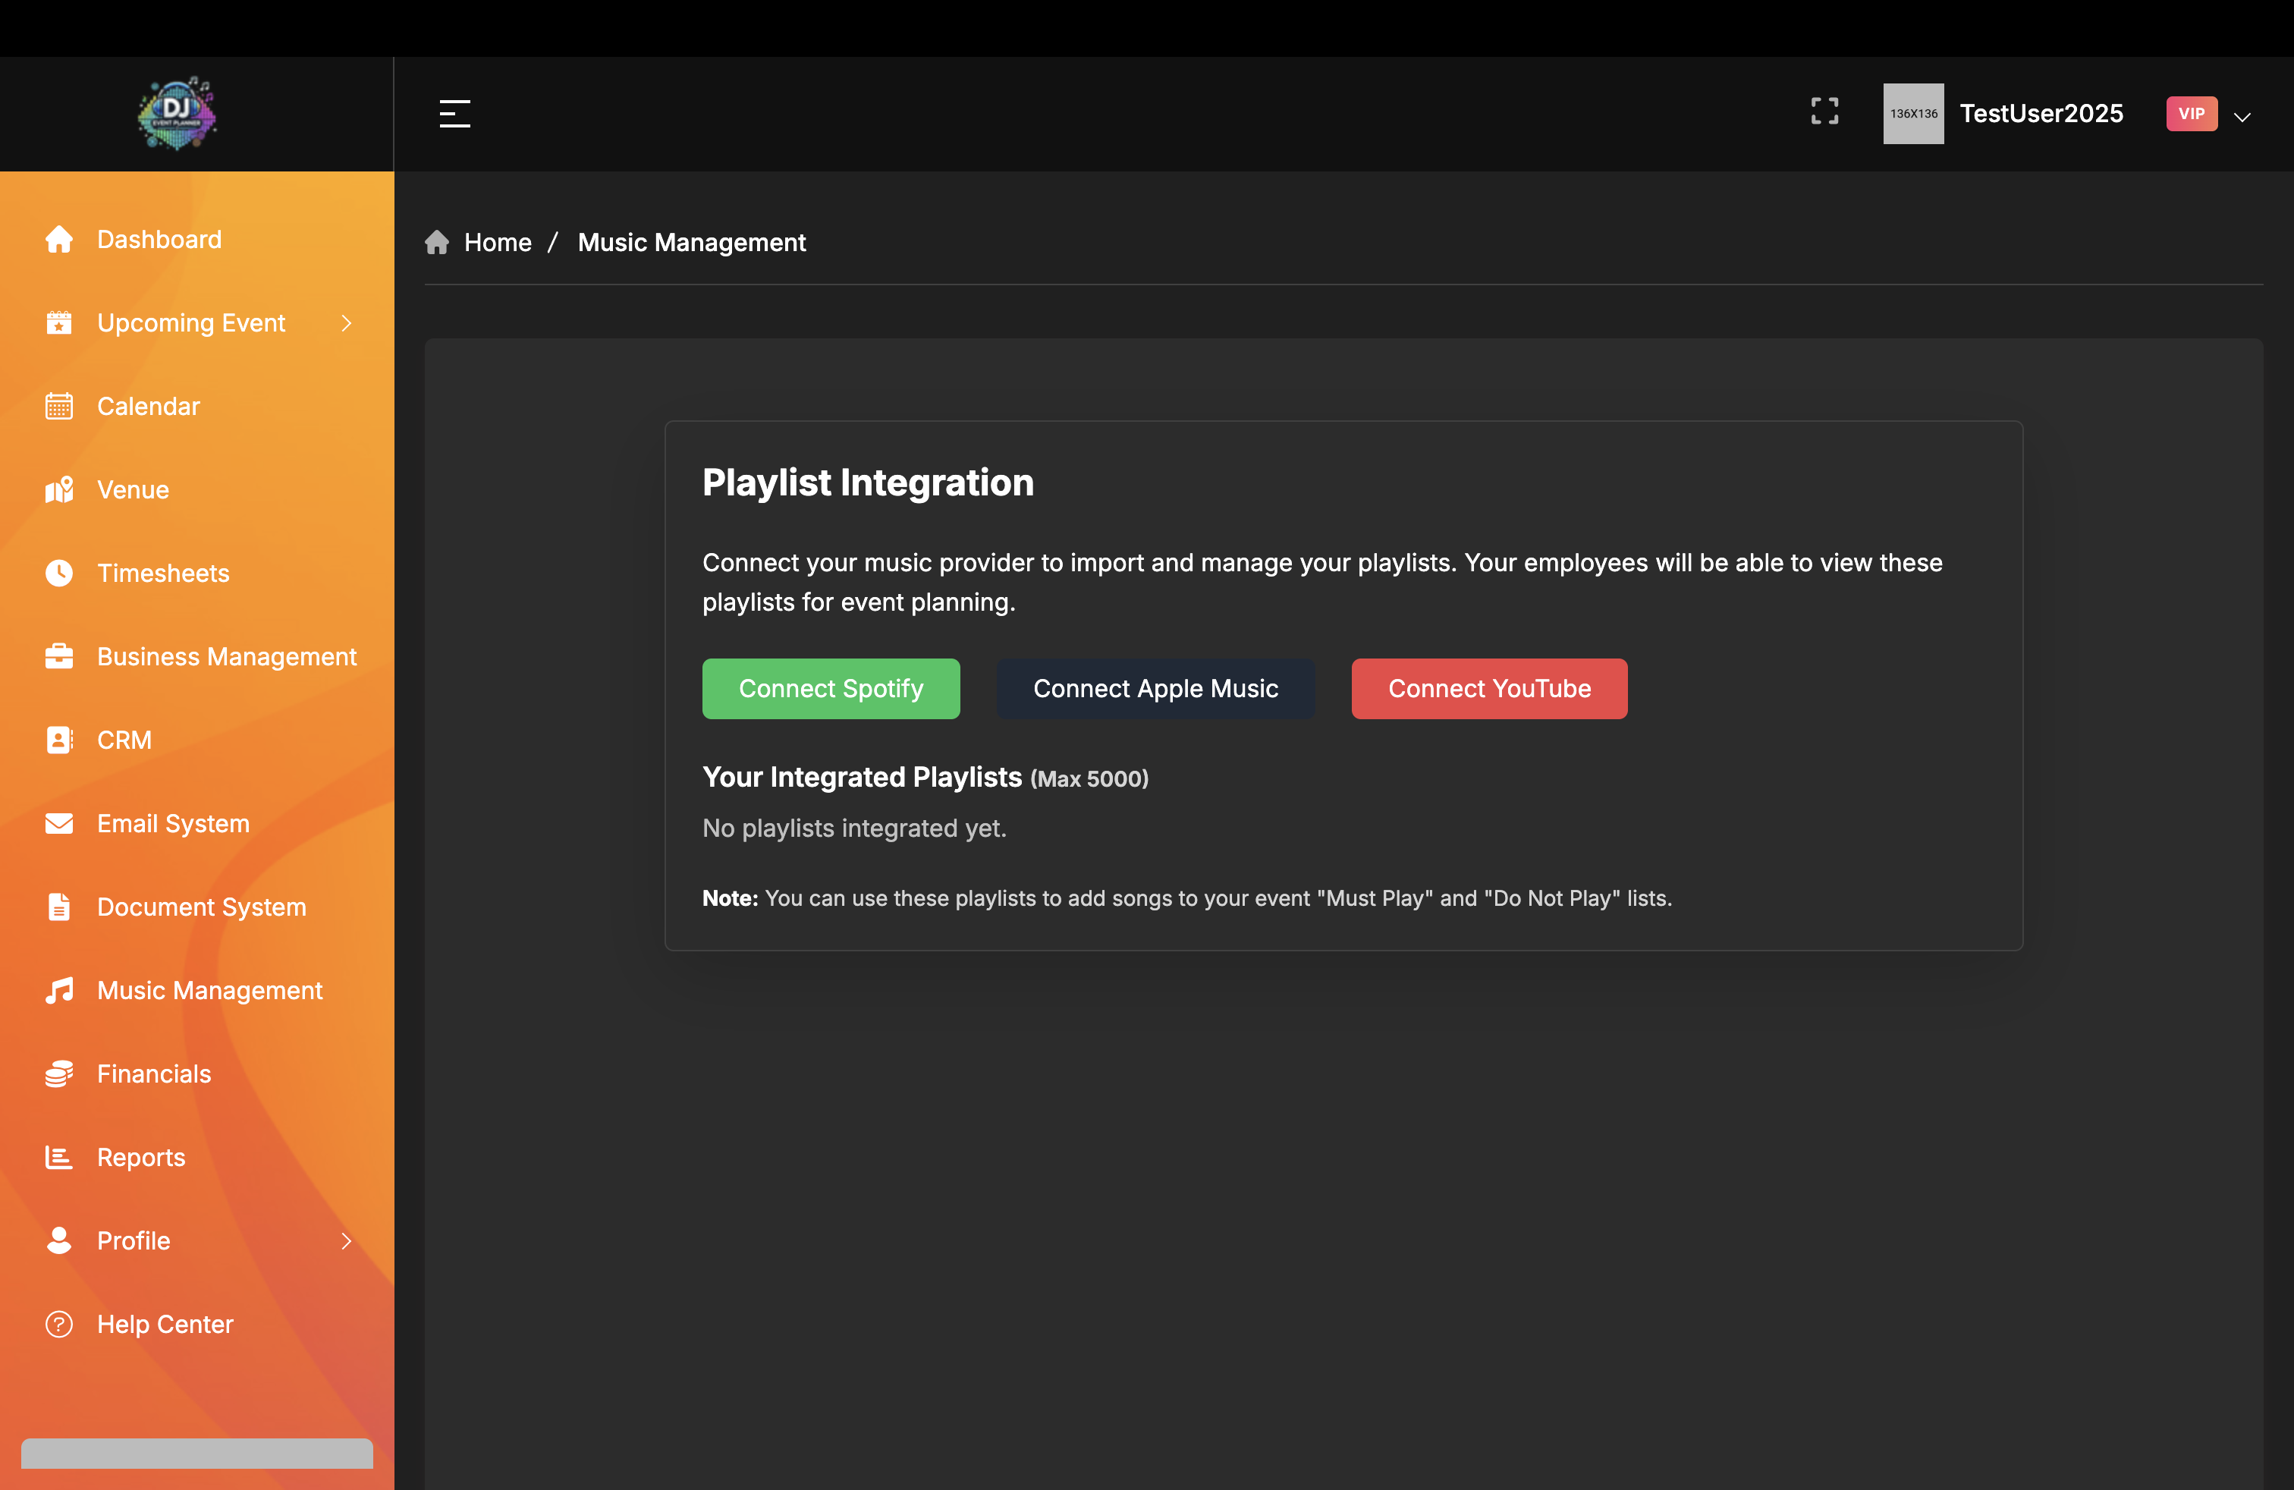Click the Music Management note icon
Image resolution: width=2294 pixels, height=1490 pixels.
click(59, 991)
